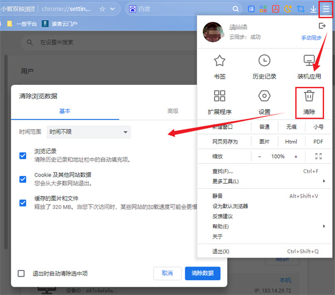Bookmark page with star icon
Image resolution: width=335 pixels, height=295 pixels.
point(102,9)
